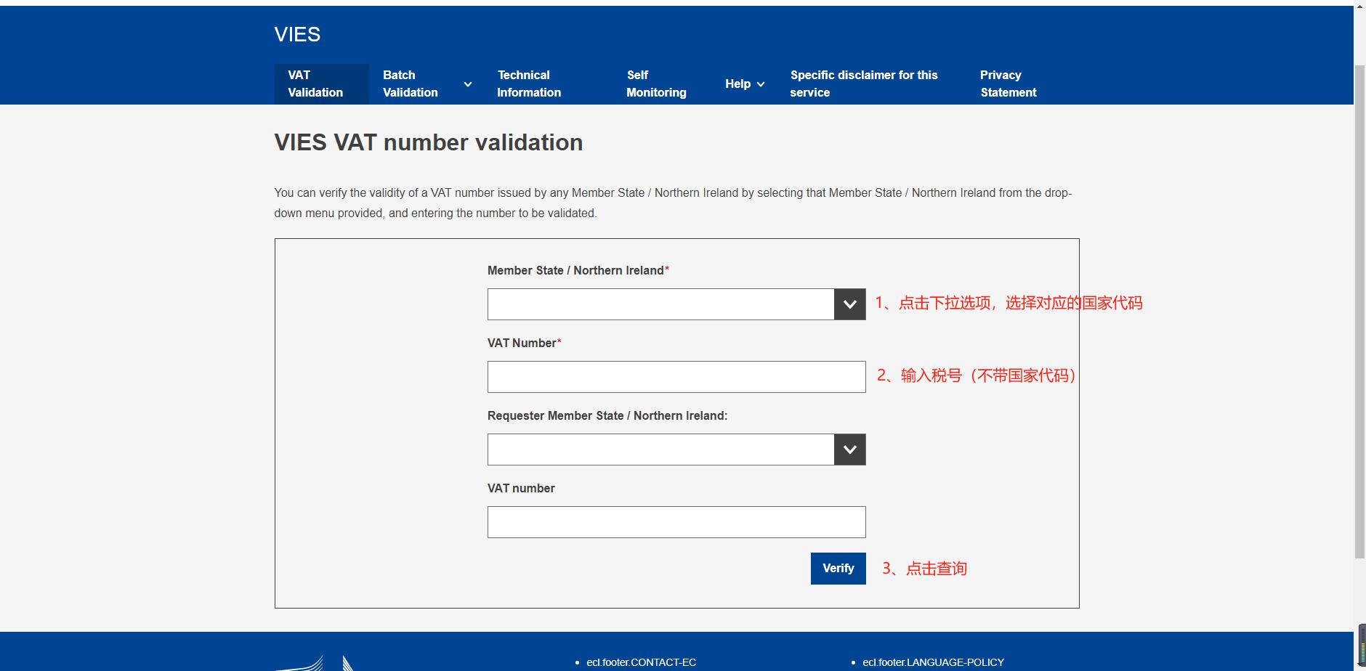Viewport: 1366px width, 671px height.
Task: Focus the required VAT Number input
Action: click(676, 377)
